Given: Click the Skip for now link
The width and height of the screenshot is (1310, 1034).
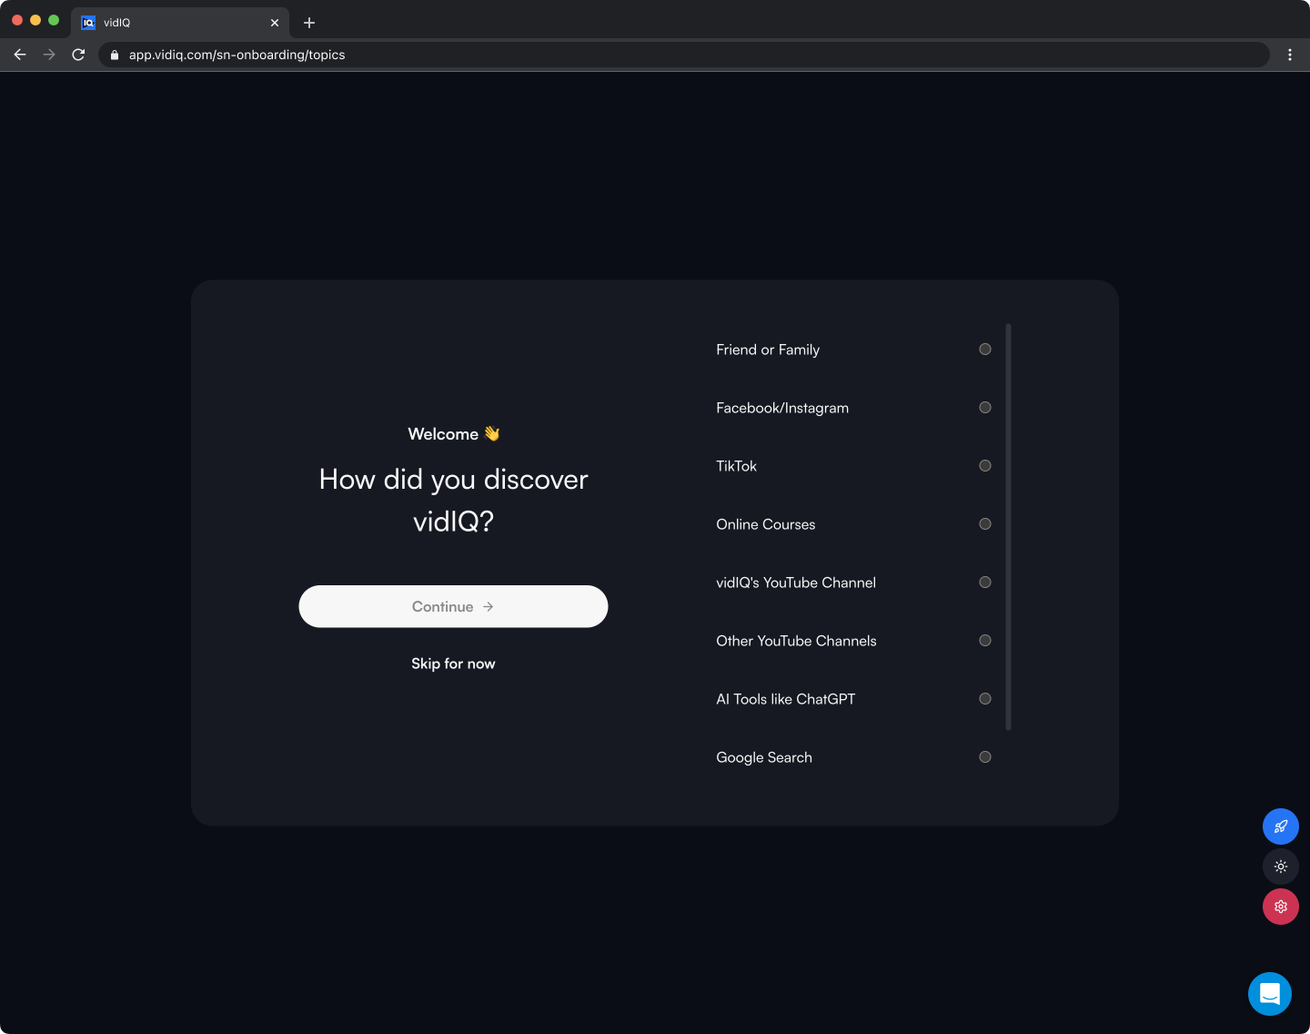Looking at the screenshot, I should 453,664.
